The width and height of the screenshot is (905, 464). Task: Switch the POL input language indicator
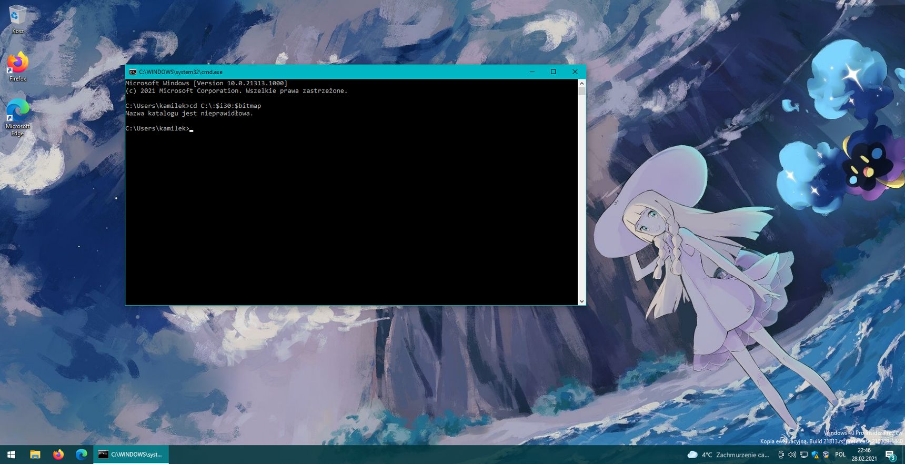click(x=840, y=455)
